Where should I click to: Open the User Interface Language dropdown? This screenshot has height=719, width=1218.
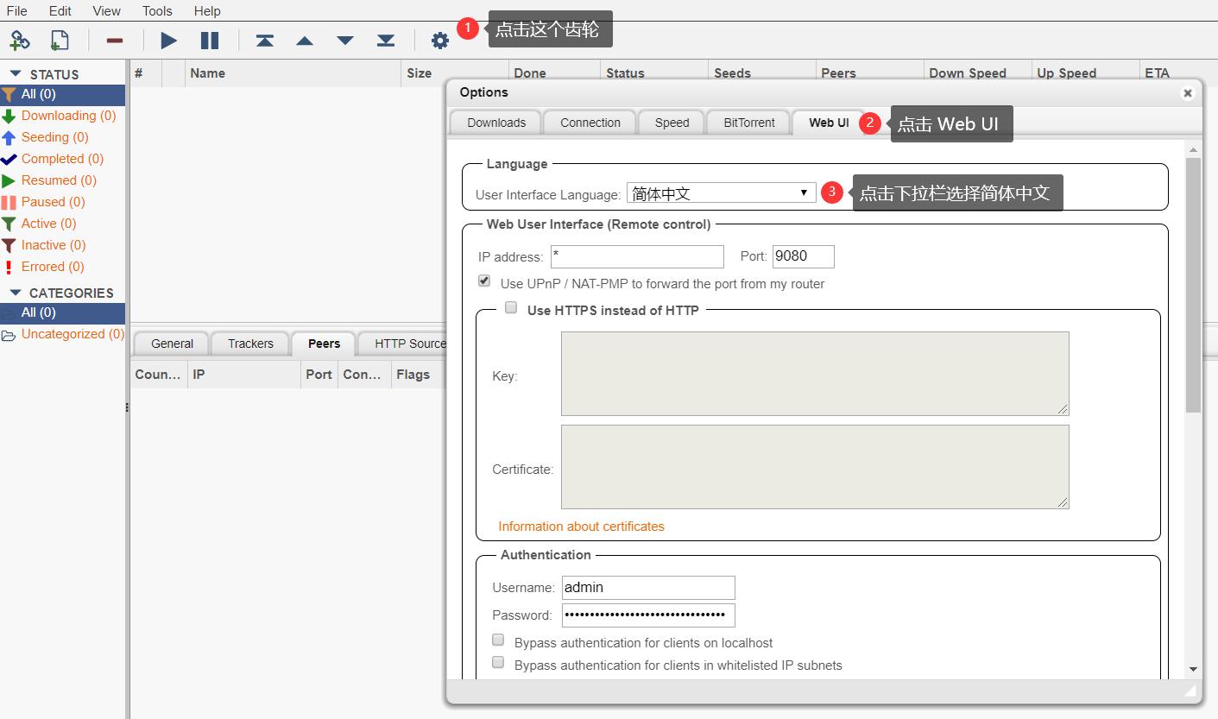(722, 192)
